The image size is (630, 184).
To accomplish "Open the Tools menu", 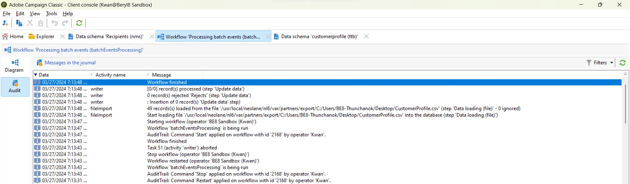I will pyautogui.click(x=52, y=14).
